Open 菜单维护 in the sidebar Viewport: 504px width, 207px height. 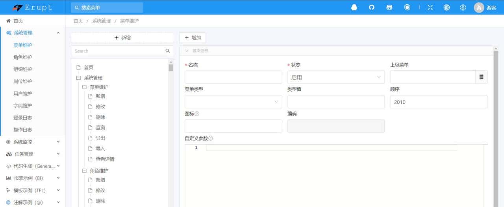(x=22, y=45)
